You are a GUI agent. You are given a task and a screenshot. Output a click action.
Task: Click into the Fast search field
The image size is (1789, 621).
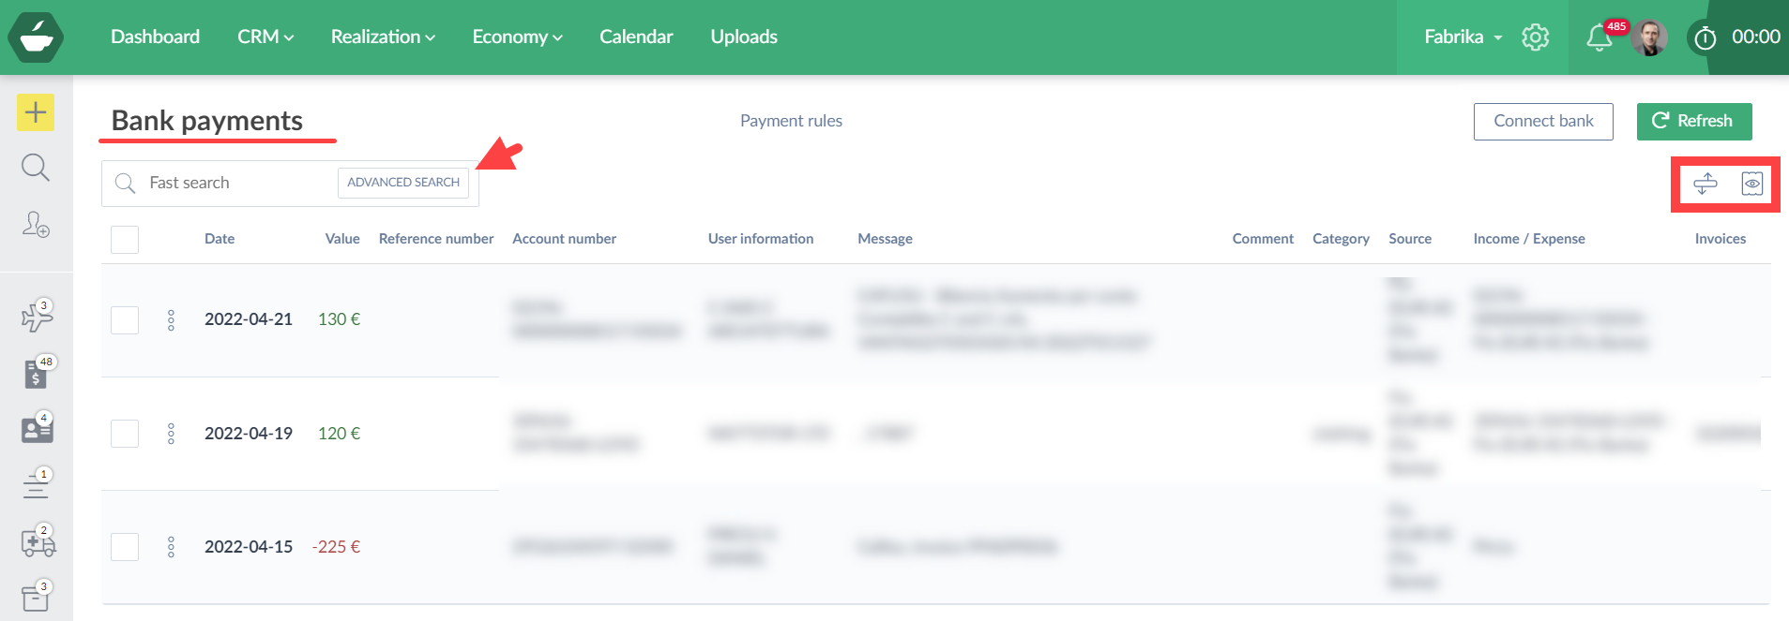click(x=235, y=184)
